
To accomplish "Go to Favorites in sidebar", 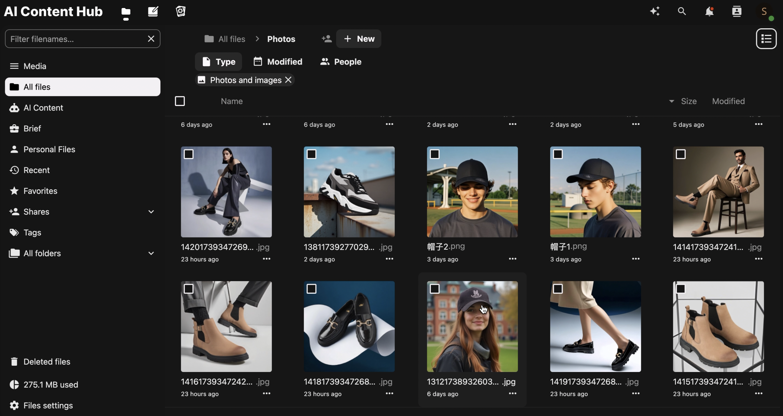I will [x=40, y=191].
